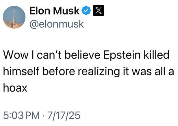This screenshot has height=126, width=178.
Task: Click the word "believe" in the post
Action: pos(82,55)
